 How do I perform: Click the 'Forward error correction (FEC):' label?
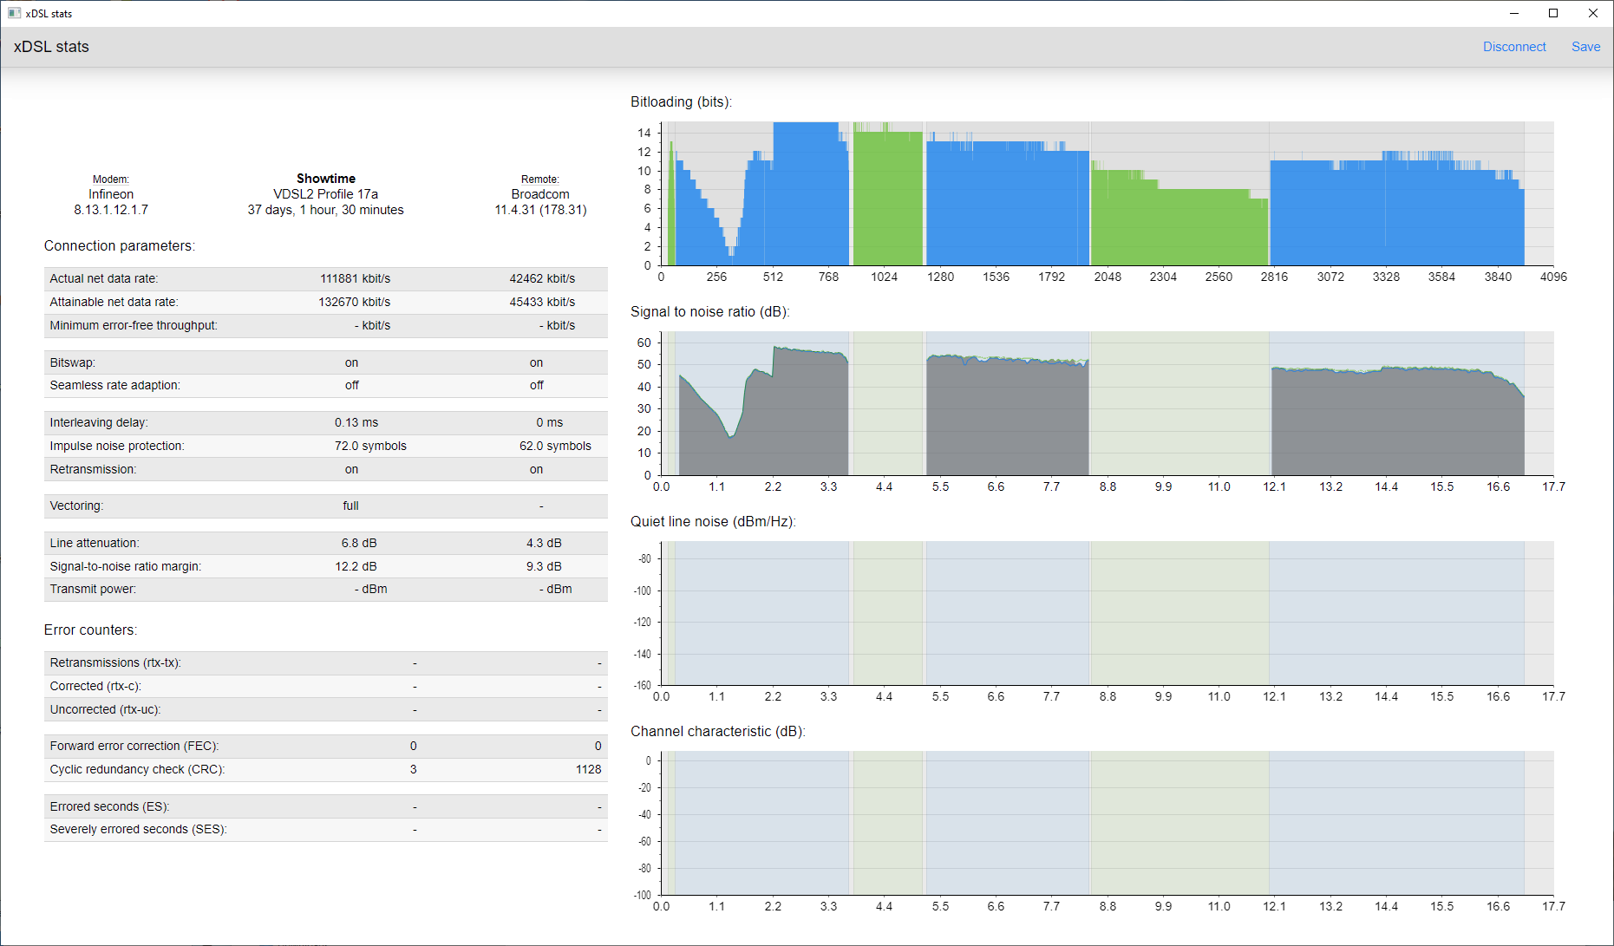pyautogui.click(x=134, y=746)
